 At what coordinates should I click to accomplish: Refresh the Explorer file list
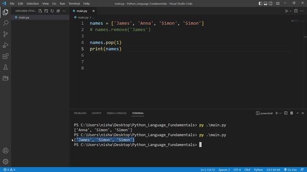(x=52, y=11)
